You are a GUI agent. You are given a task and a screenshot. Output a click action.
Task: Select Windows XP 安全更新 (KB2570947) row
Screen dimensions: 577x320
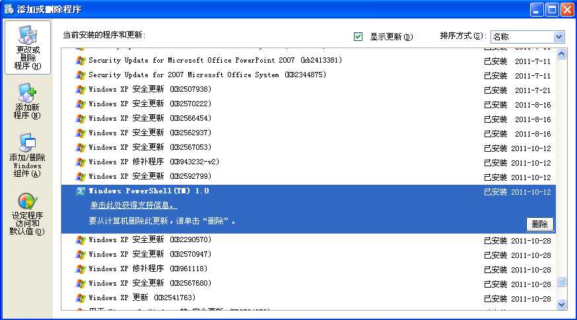pos(308,255)
